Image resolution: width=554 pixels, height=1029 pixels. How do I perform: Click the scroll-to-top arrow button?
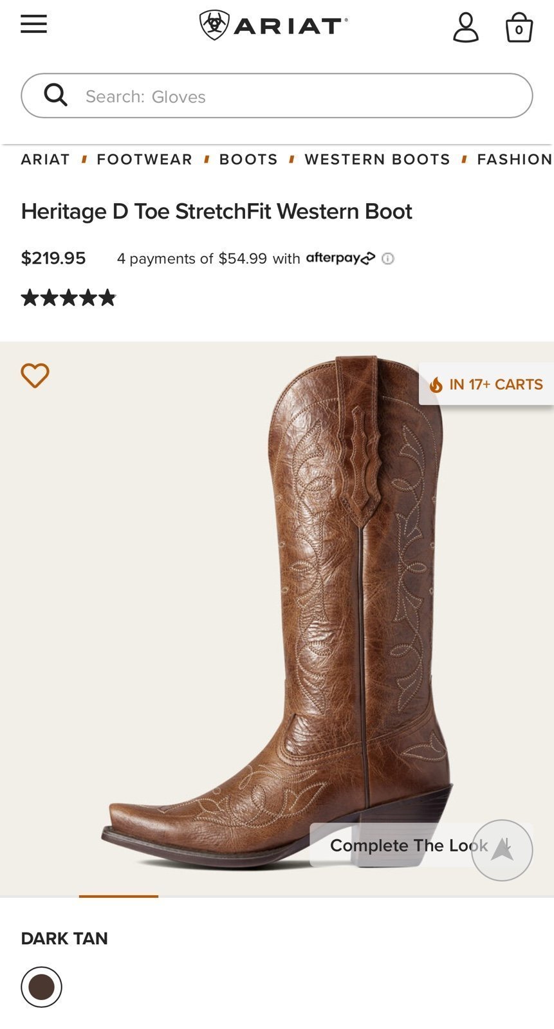tap(502, 850)
